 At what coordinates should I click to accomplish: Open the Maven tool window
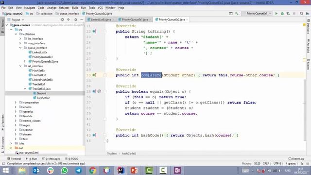pyautogui.click(x=309, y=64)
